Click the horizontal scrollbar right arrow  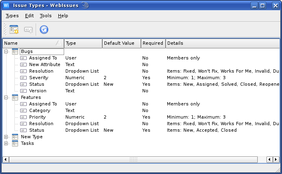point(276,159)
